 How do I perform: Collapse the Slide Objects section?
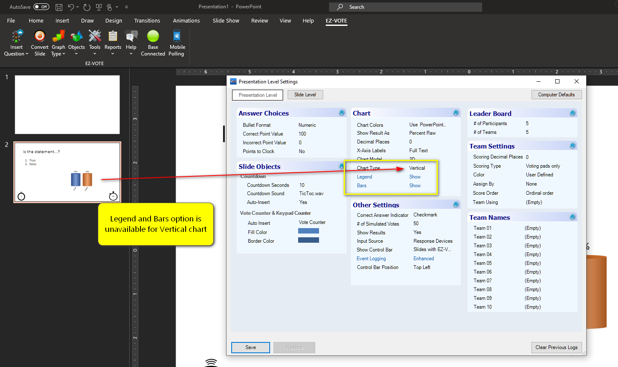coord(342,166)
